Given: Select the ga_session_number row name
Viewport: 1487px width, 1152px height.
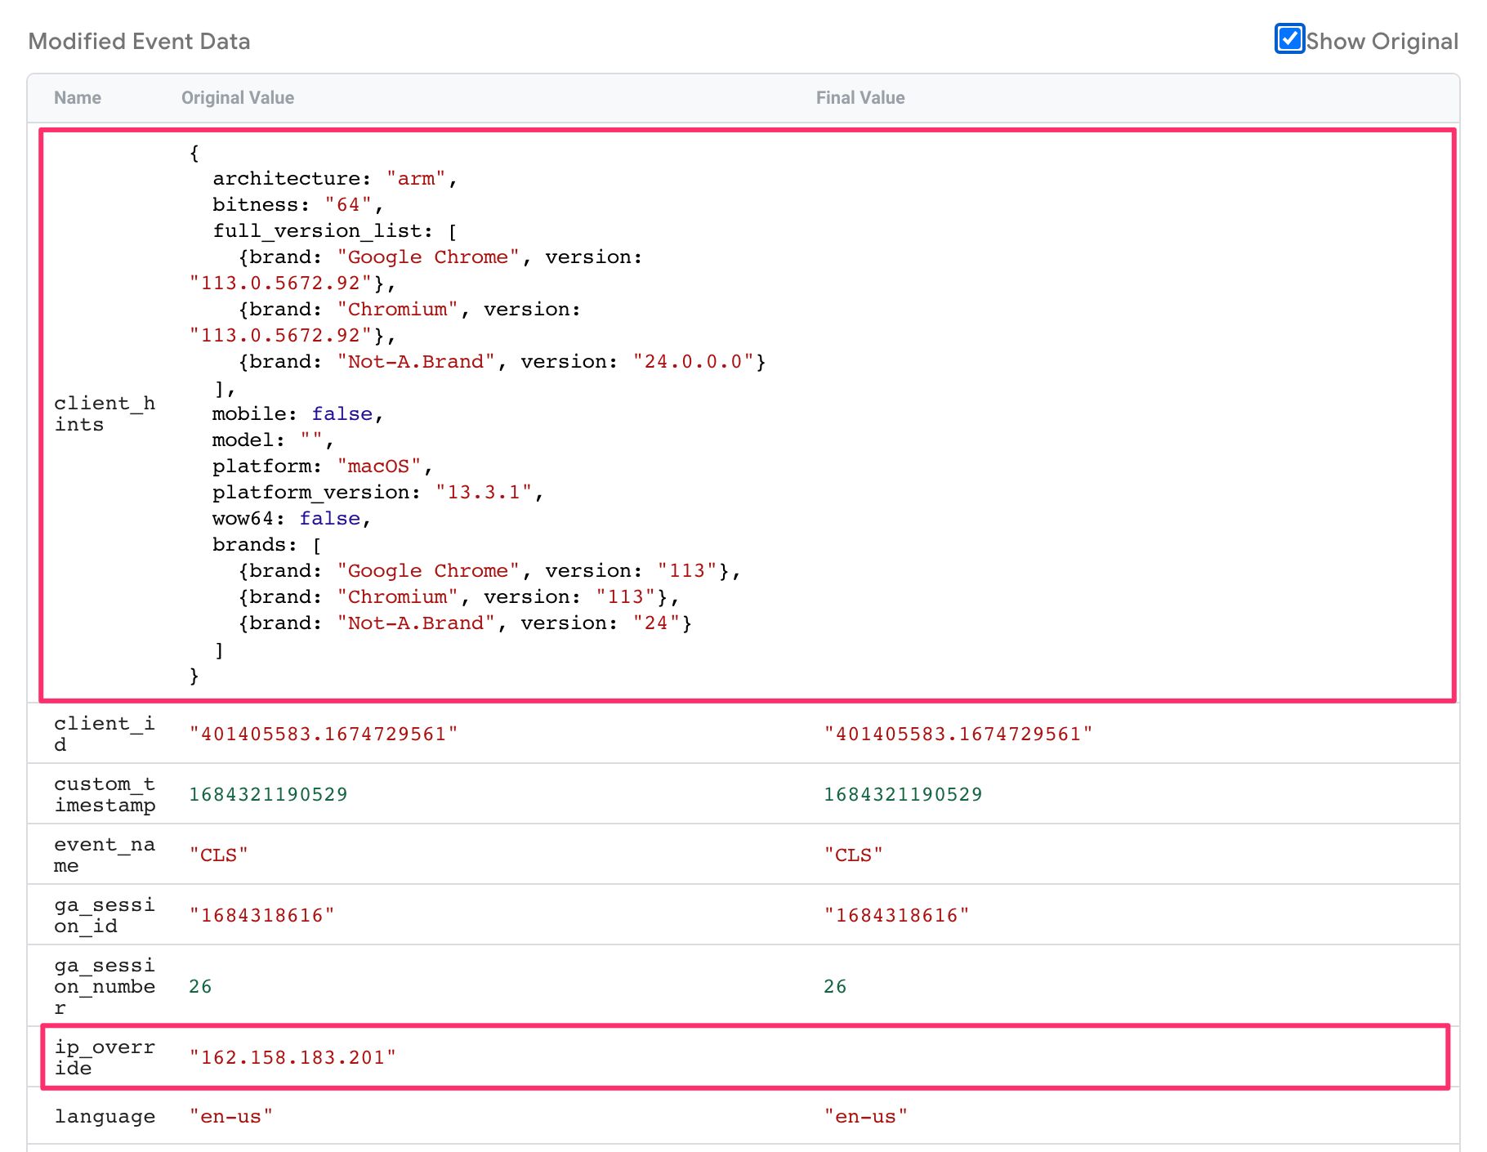Looking at the screenshot, I should pos(105,986).
